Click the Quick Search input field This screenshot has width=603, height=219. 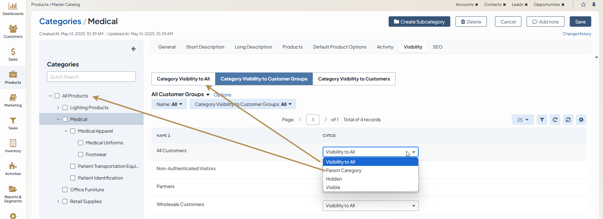click(x=91, y=77)
